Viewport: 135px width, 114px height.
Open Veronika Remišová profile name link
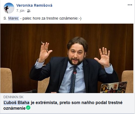coord(34,5)
